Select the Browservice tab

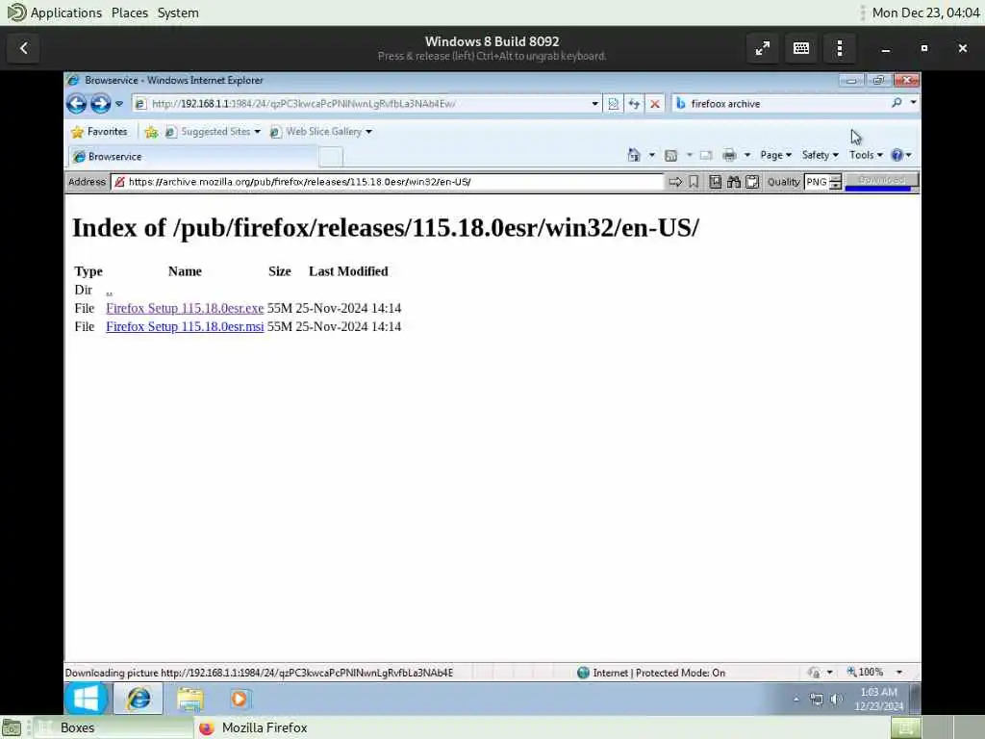[192, 157]
